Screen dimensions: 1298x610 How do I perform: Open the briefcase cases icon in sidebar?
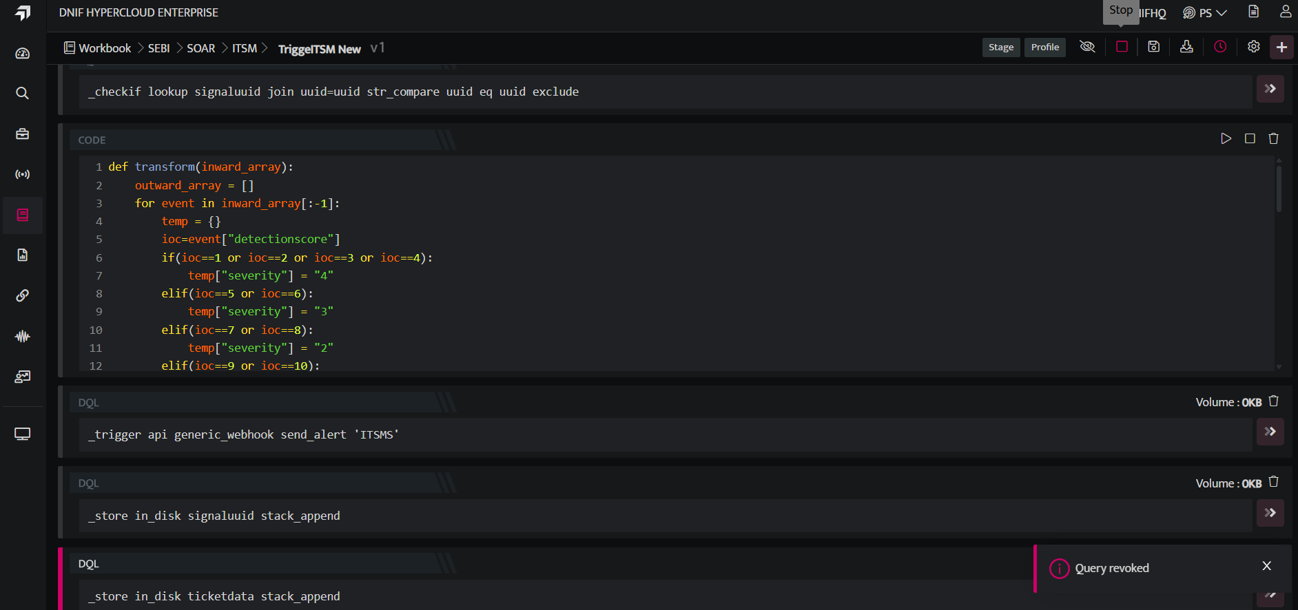click(x=23, y=134)
